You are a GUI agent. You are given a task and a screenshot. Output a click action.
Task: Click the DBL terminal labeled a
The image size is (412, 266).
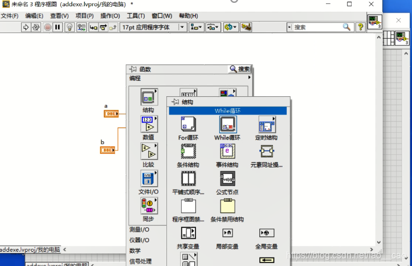pyautogui.click(x=111, y=114)
